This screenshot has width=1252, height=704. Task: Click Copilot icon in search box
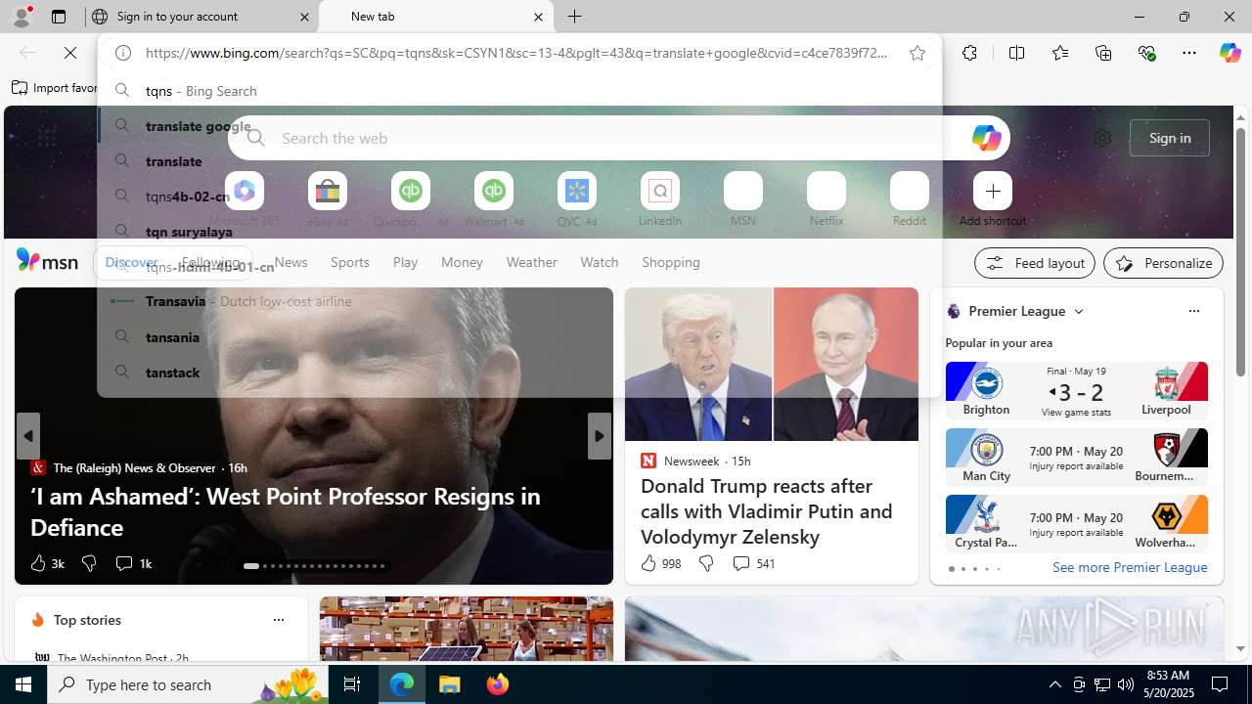(x=986, y=138)
